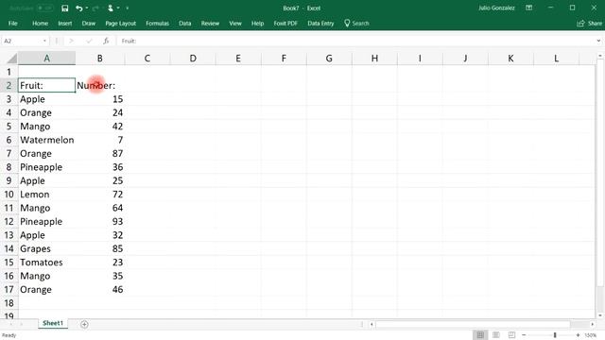Screen dimensions: 605x340
Task: Undo the last action
Action: (79, 8)
